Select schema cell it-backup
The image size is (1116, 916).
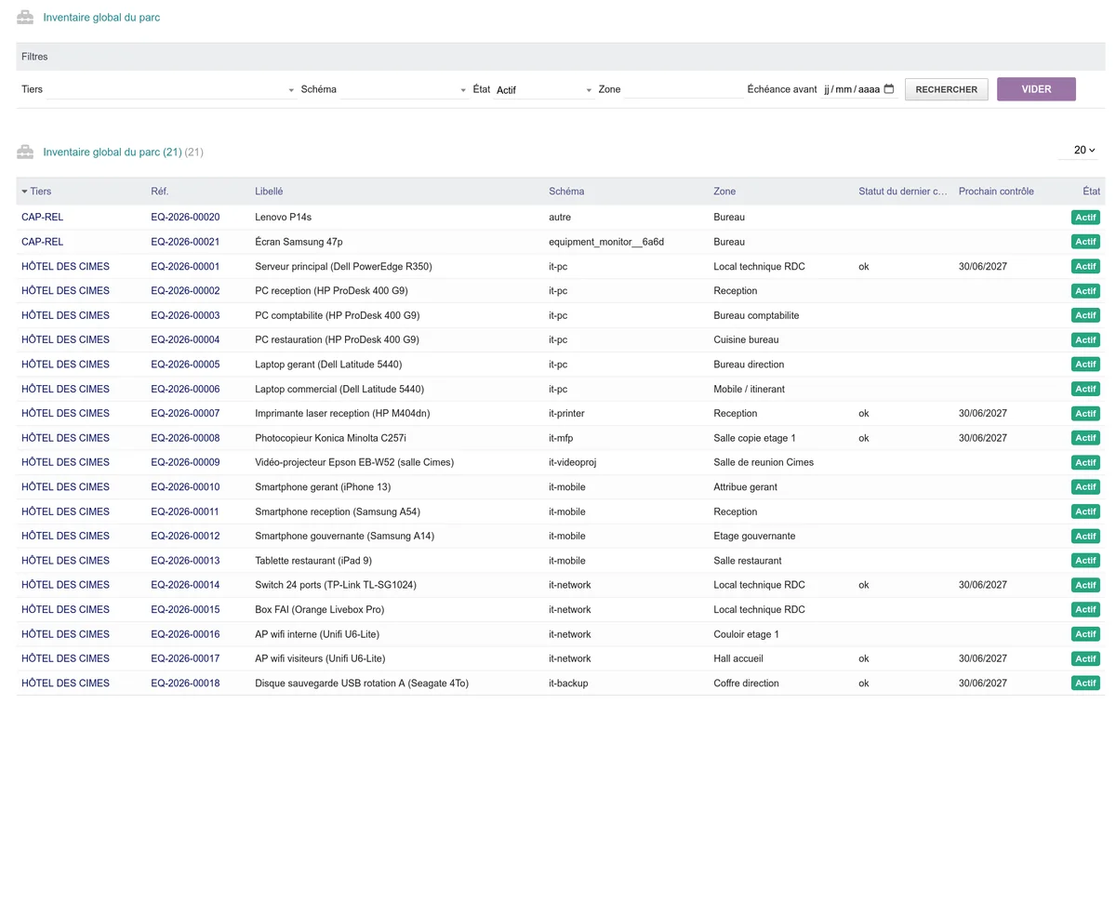pyautogui.click(x=568, y=683)
